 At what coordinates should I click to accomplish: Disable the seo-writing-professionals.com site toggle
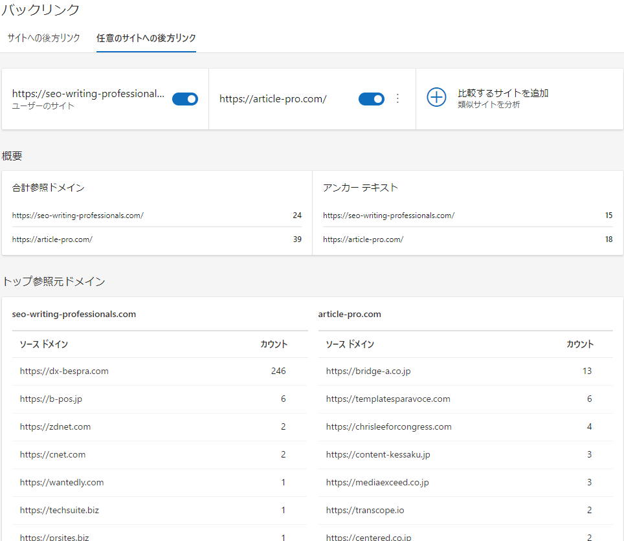pos(185,98)
